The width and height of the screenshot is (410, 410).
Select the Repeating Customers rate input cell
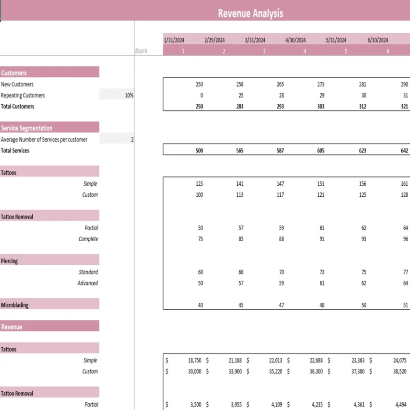(116, 95)
